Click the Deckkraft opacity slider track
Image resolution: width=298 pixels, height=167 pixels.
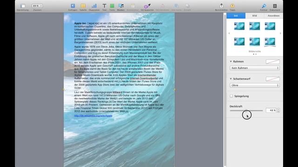[x=246, y=110]
